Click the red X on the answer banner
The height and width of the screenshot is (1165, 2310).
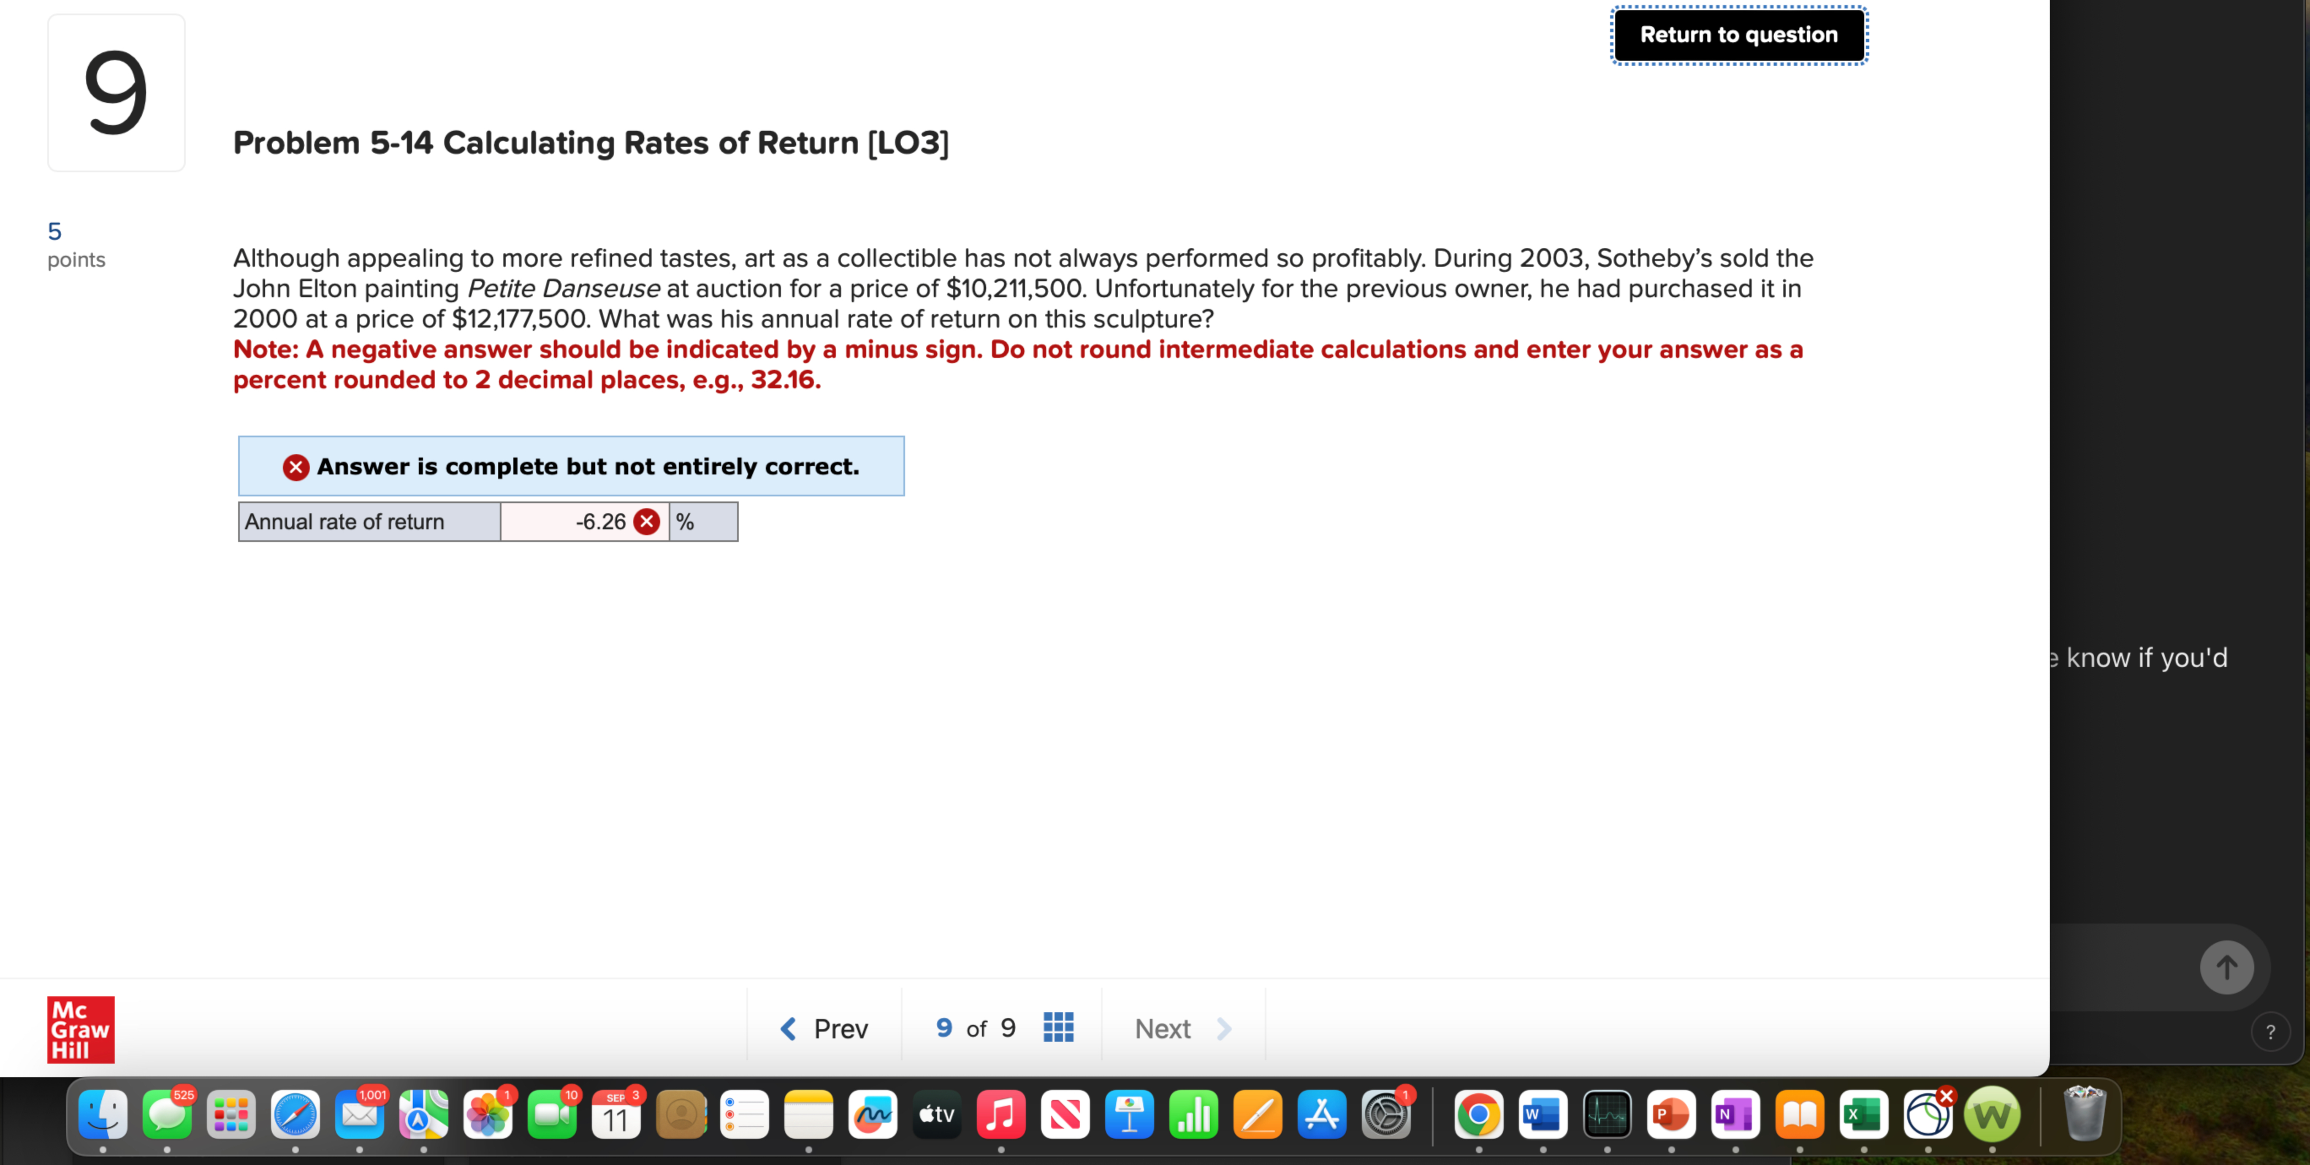coord(296,466)
